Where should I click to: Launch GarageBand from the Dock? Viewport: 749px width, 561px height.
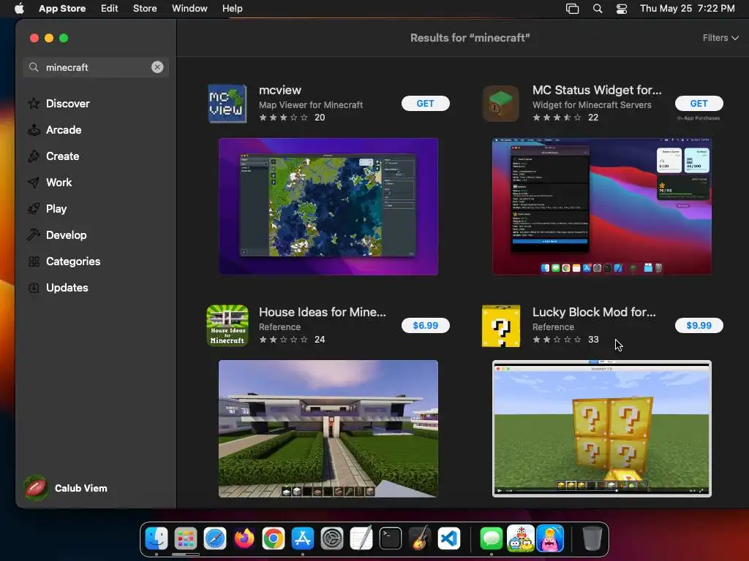coord(420,539)
